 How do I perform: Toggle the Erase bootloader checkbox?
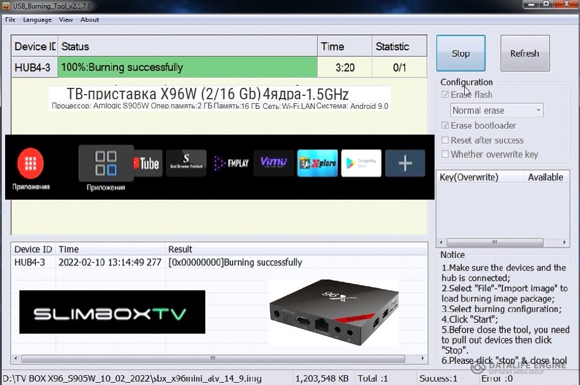click(x=445, y=125)
